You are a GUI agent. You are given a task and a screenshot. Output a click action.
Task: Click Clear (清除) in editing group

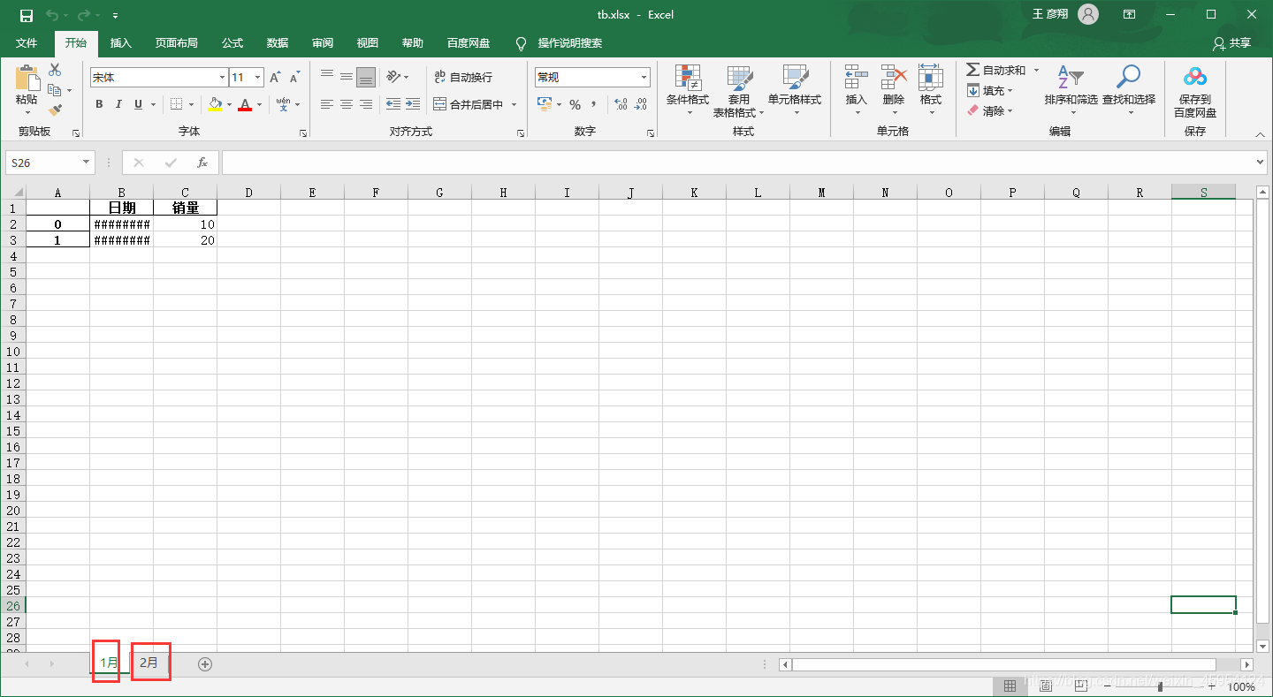tap(989, 110)
